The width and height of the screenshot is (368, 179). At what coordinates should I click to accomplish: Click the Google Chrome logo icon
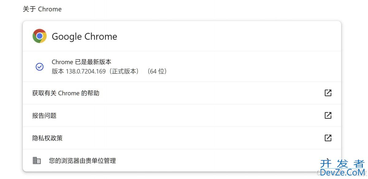[40, 36]
